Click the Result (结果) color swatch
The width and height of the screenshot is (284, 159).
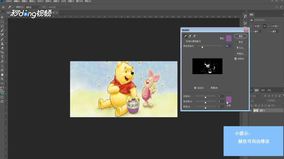pos(228,100)
